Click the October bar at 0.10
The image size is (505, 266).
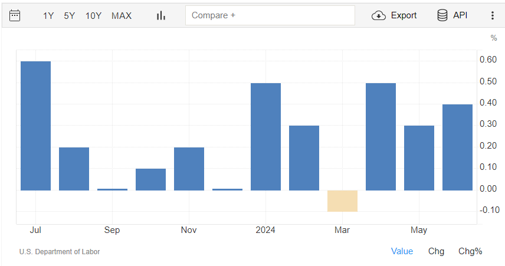(150, 180)
